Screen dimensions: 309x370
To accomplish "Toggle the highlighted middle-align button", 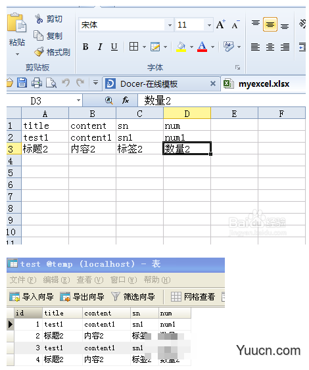I will (x=270, y=24).
